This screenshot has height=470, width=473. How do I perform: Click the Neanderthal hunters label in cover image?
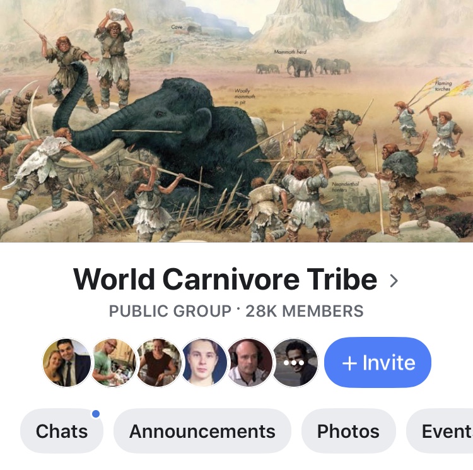coord(346,187)
